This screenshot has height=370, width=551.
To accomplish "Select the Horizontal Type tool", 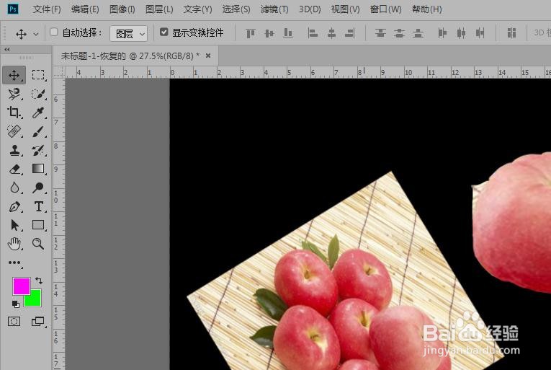I will pos(38,206).
